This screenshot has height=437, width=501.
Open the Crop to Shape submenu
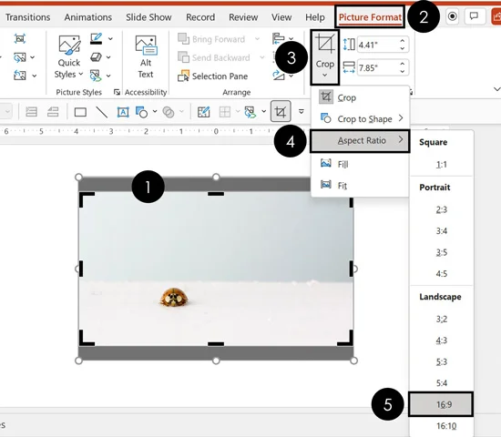coord(360,119)
